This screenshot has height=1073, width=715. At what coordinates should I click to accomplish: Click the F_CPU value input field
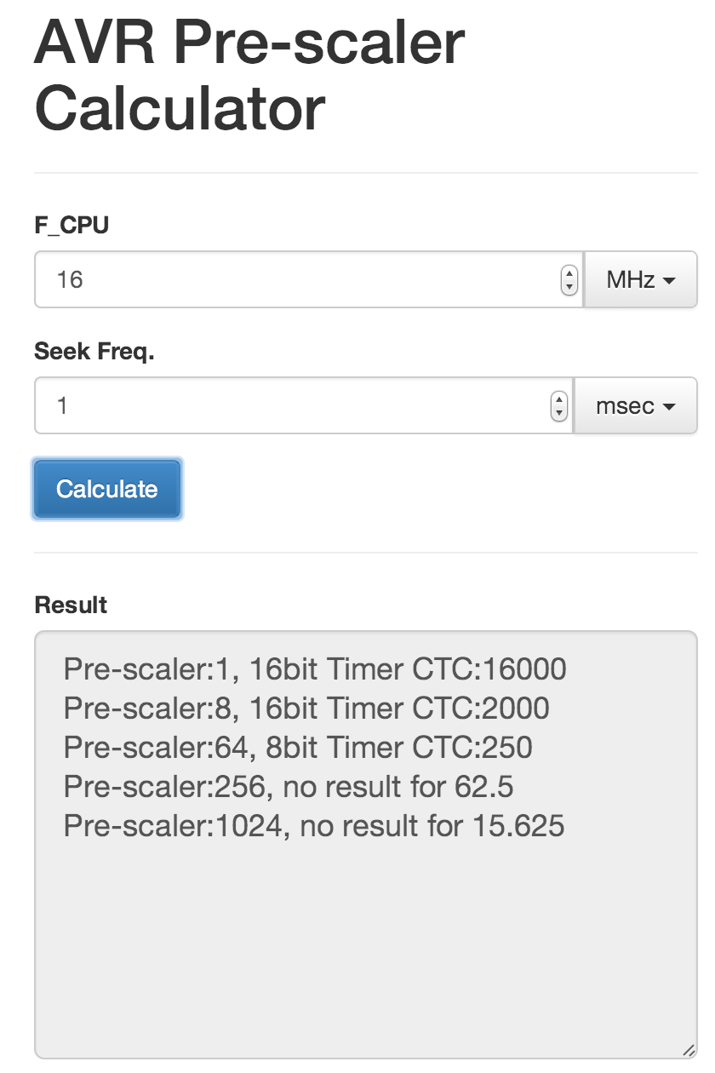click(x=298, y=279)
